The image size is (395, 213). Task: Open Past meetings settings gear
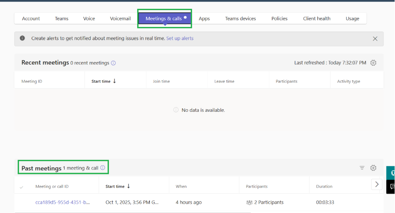pyautogui.click(x=373, y=168)
